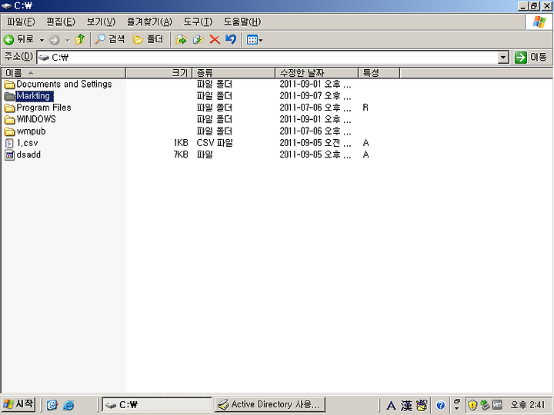The height and width of the screenshot is (415, 554).
Task: Click the language bar help icon
Action: click(440, 405)
